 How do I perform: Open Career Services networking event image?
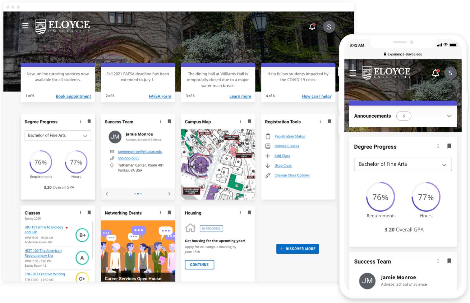pos(138,251)
